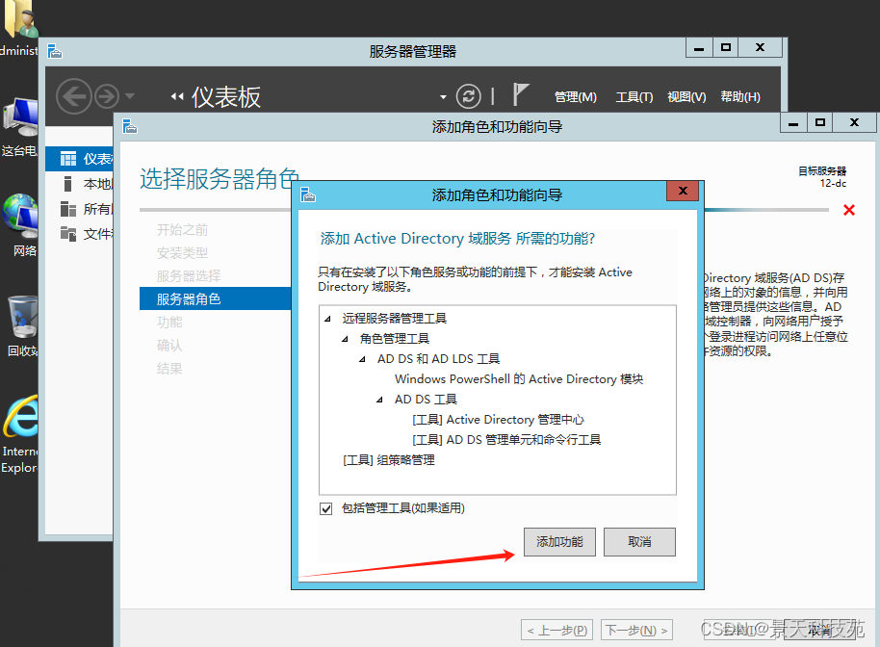Toggle the 包括管理工具(如果适用) checkbox
This screenshot has height=647, width=880.
(x=325, y=508)
